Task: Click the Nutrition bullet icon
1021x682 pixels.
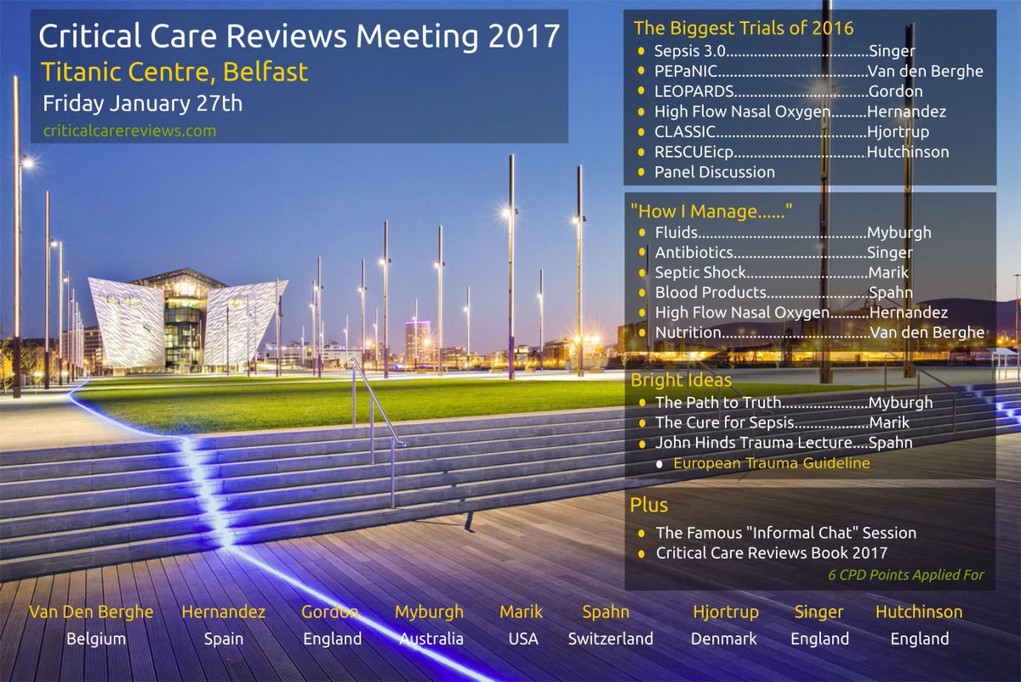Action: point(642,332)
